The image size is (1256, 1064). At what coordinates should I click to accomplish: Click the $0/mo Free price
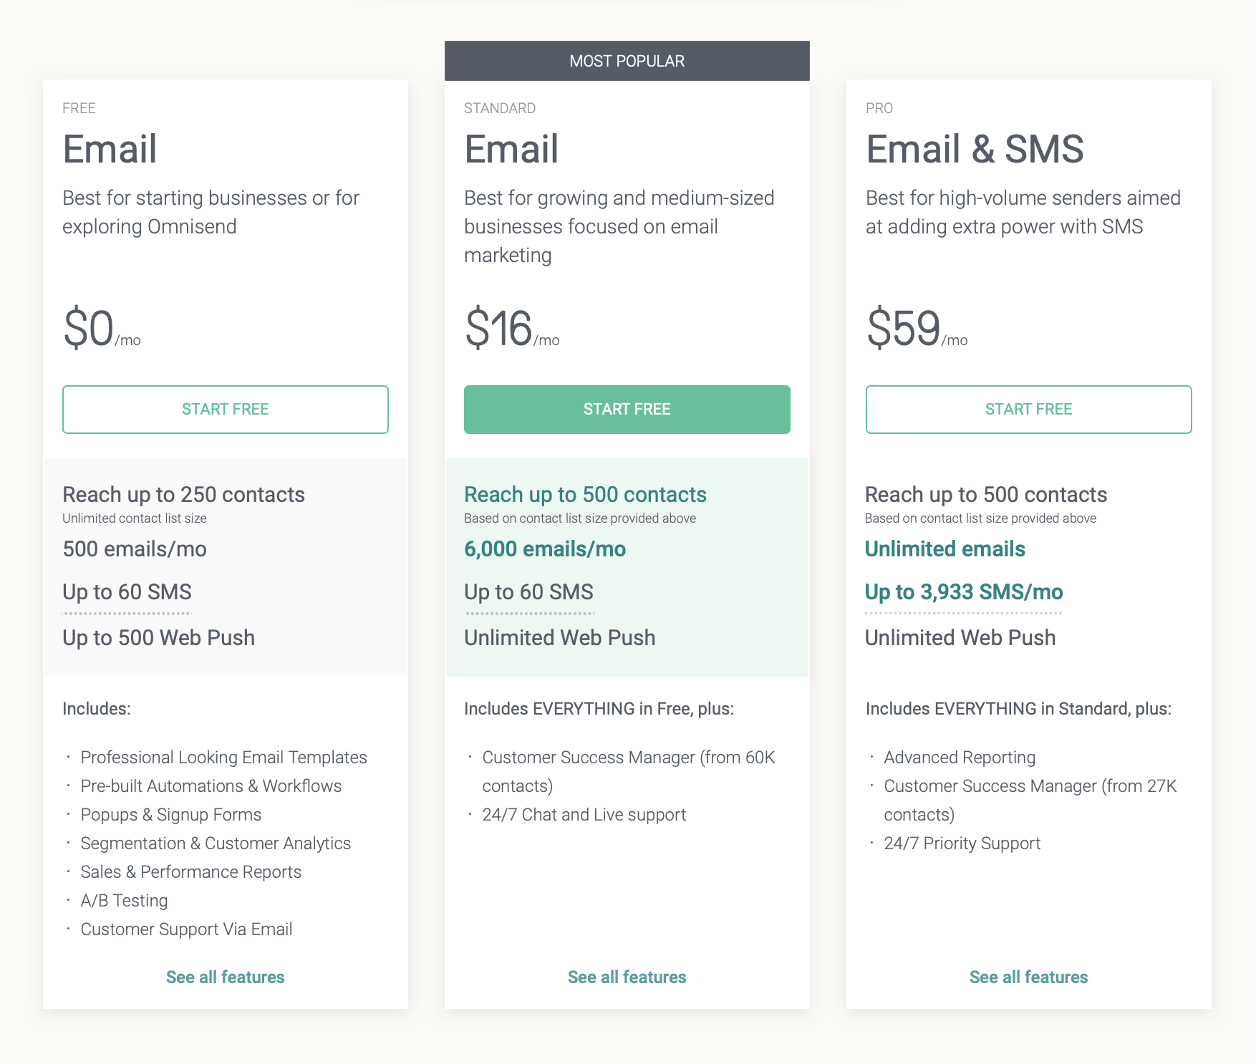[x=101, y=329]
